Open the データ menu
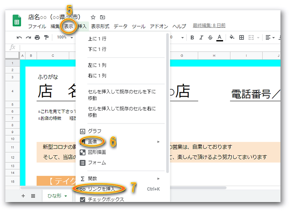This screenshot has width=292, height=213. pyautogui.click(x=120, y=26)
